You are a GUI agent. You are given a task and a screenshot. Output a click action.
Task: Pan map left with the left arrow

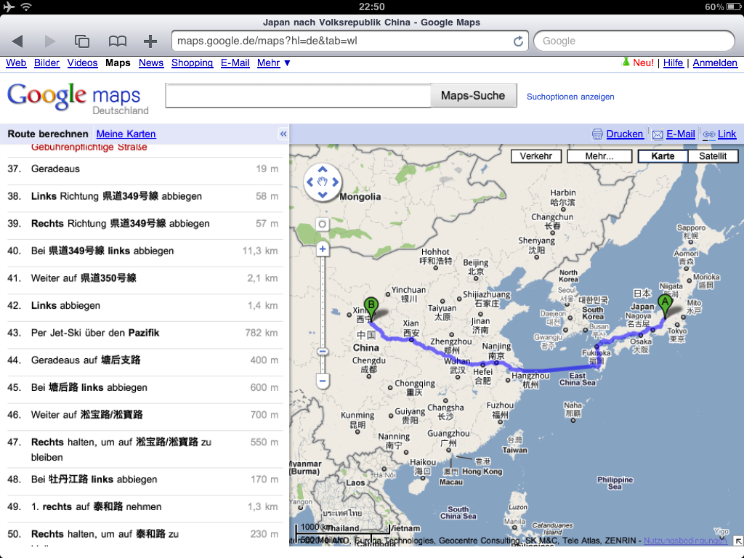point(310,182)
